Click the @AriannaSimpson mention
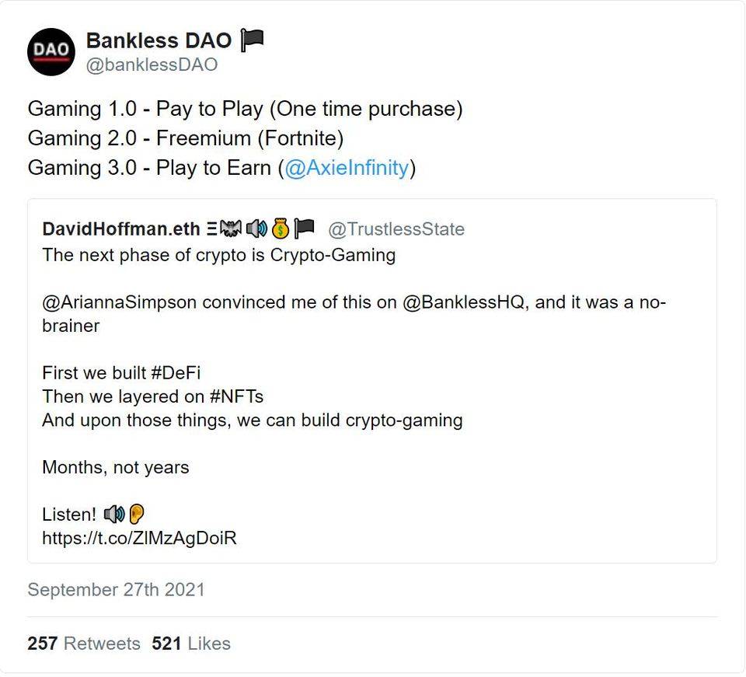The image size is (746, 677). [x=120, y=302]
